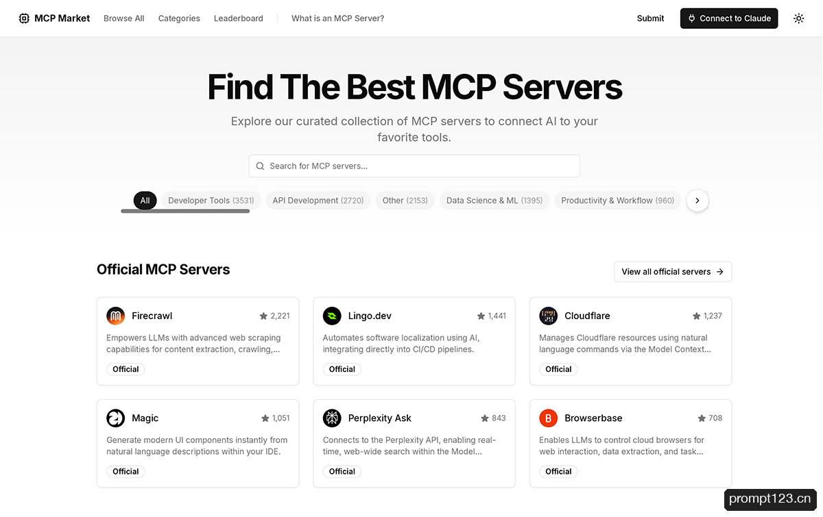Filter by Other category

(x=405, y=201)
